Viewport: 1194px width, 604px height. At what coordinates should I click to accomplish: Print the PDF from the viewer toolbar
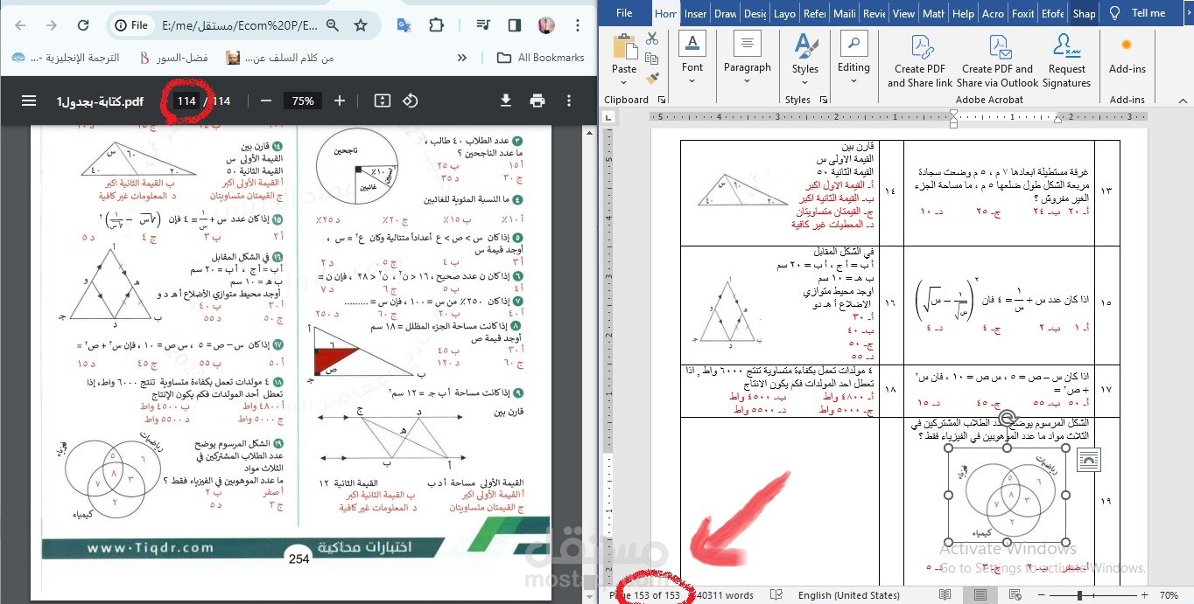tap(537, 101)
